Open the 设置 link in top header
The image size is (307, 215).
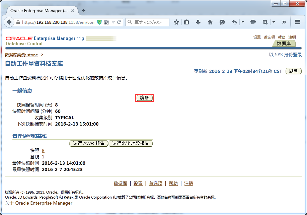pyautogui.click(x=257, y=37)
